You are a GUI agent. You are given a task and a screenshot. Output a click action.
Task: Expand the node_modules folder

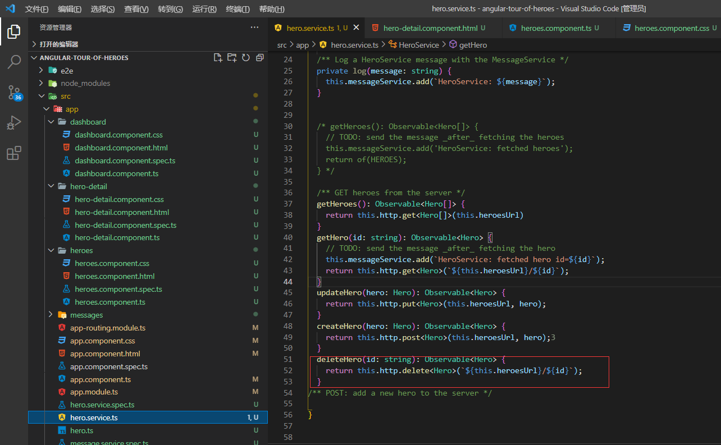(x=41, y=83)
